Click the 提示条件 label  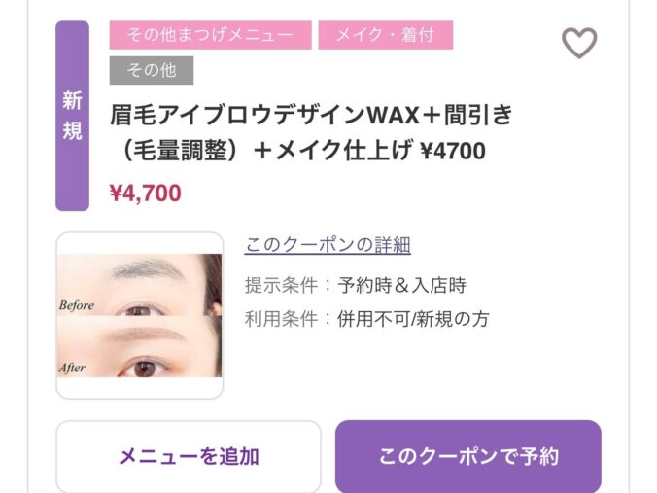281,286
